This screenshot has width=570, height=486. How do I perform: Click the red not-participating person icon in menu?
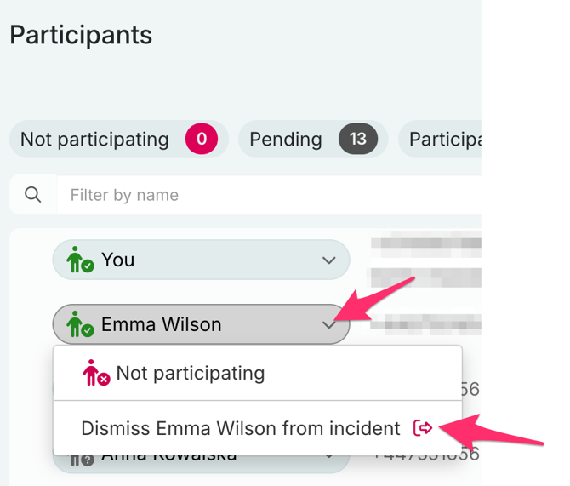click(96, 373)
